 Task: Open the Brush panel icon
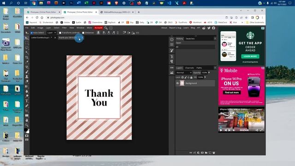pos(172,50)
